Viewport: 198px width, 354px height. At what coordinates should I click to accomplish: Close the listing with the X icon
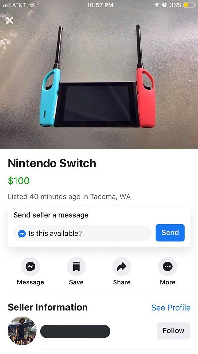[x=10, y=20]
